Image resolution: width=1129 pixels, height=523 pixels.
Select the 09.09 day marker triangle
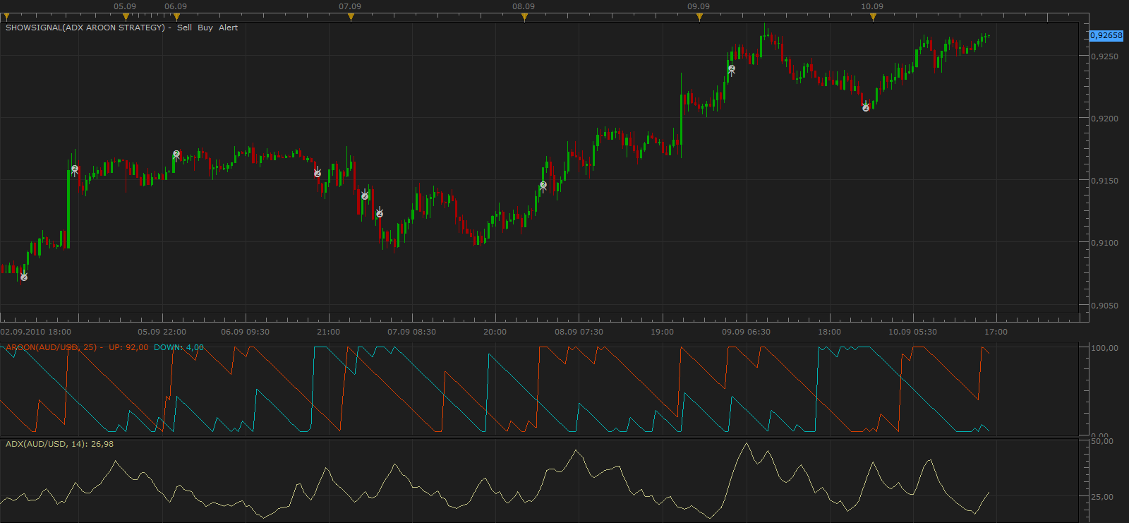pos(699,17)
